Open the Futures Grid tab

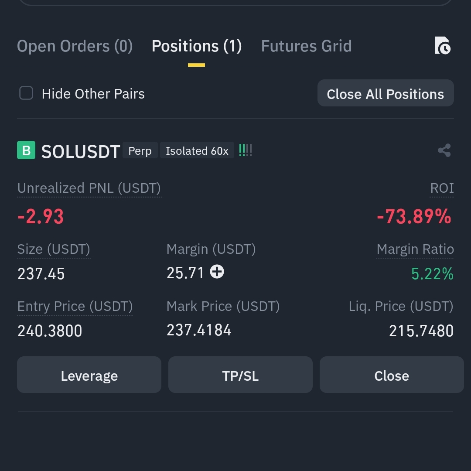click(307, 46)
